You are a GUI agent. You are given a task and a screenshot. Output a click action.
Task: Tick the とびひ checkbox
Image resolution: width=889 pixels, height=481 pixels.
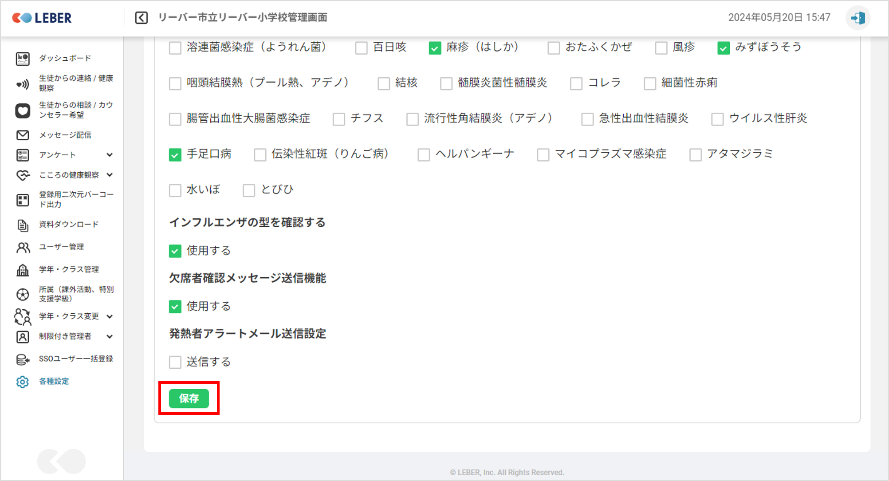pos(249,190)
